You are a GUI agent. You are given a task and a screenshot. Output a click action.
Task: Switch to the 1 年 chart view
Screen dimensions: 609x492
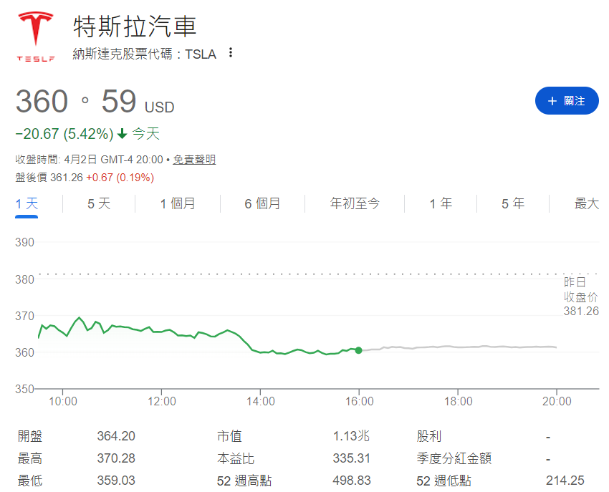coord(440,203)
